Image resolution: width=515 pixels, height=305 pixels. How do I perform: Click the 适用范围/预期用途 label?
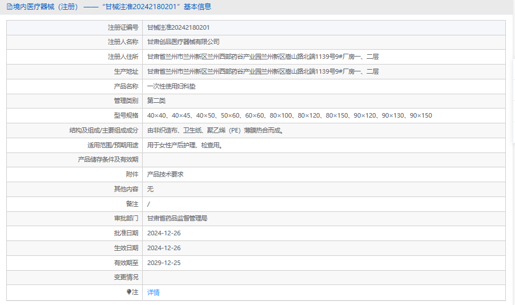(112, 145)
